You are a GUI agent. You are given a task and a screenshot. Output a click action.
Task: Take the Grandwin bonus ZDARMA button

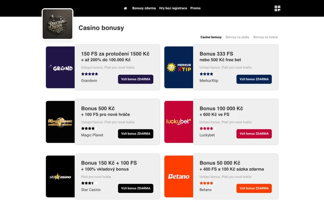(135, 79)
